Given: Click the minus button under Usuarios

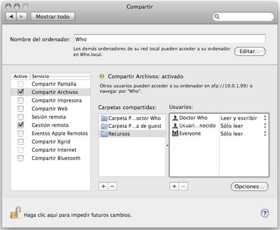Looking at the screenshot, I should (183, 186).
